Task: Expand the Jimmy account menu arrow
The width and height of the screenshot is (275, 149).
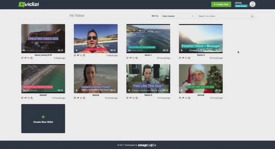Action: pos(249,6)
